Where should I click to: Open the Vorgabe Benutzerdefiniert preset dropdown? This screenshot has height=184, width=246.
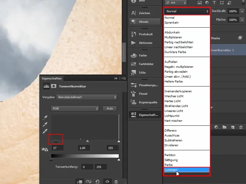(x=87, y=97)
